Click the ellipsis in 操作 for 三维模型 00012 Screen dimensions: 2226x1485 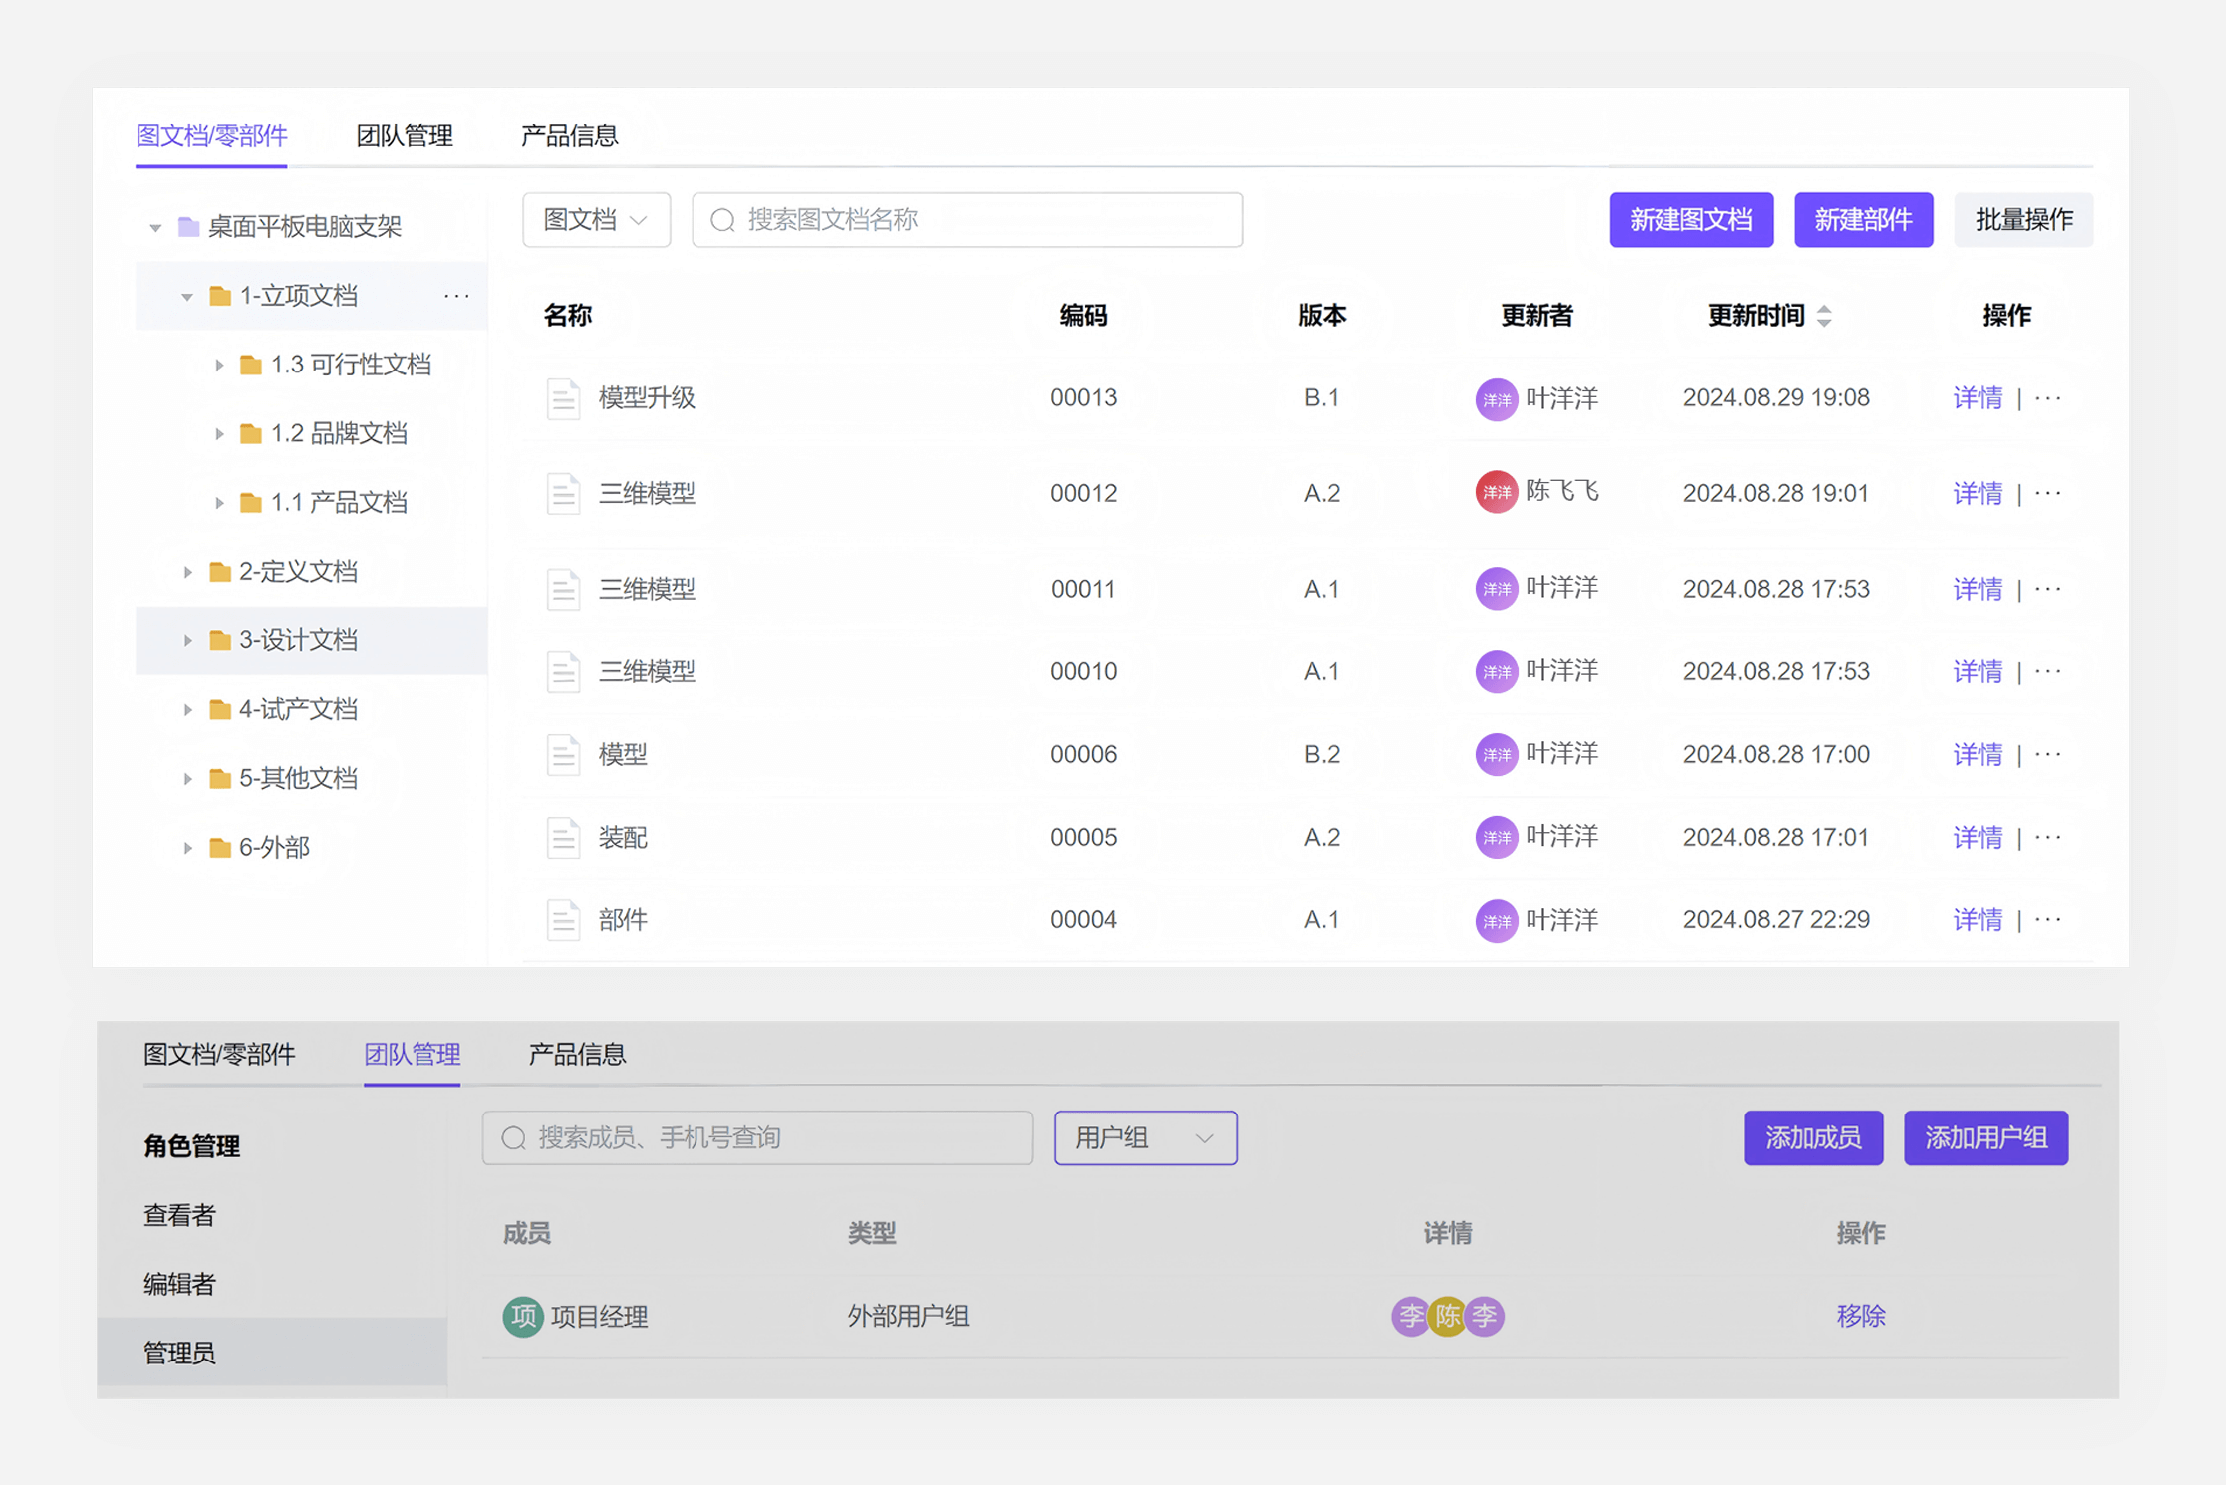coord(2047,493)
